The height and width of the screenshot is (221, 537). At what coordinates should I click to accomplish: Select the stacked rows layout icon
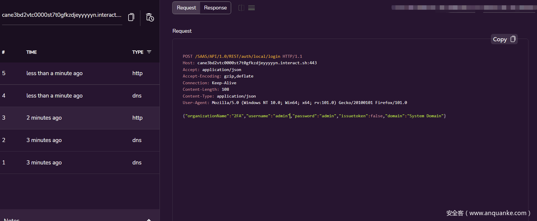252,8
